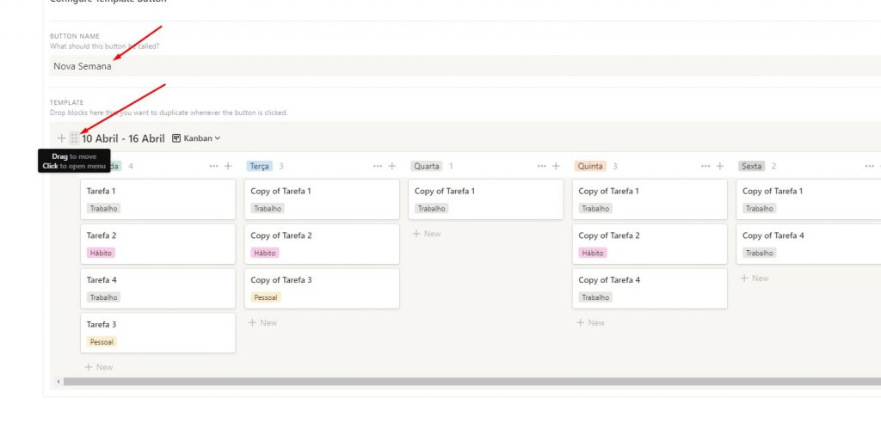The width and height of the screenshot is (881, 434).
Task: Click the Trabalho tag on Tarefa 1
Action: [x=103, y=209]
